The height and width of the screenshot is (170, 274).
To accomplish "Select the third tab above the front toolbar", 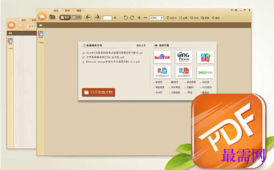I will pos(79,11).
